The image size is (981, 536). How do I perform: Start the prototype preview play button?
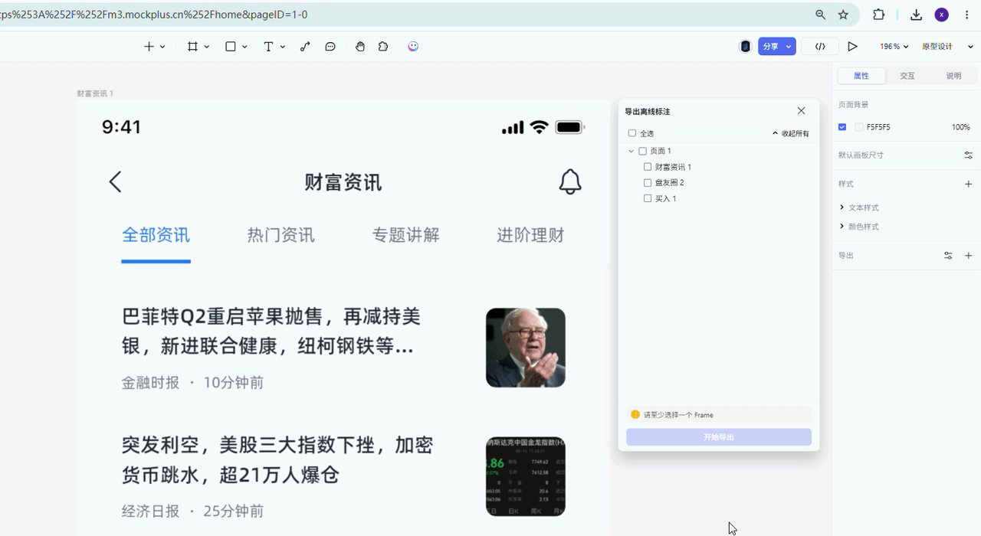point(852,47)
